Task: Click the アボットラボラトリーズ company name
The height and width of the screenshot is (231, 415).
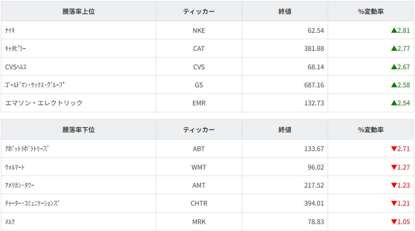Action: pos(26,149)
